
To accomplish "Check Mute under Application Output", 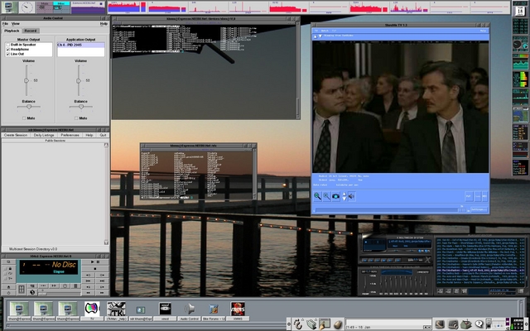I will point(76,118).
